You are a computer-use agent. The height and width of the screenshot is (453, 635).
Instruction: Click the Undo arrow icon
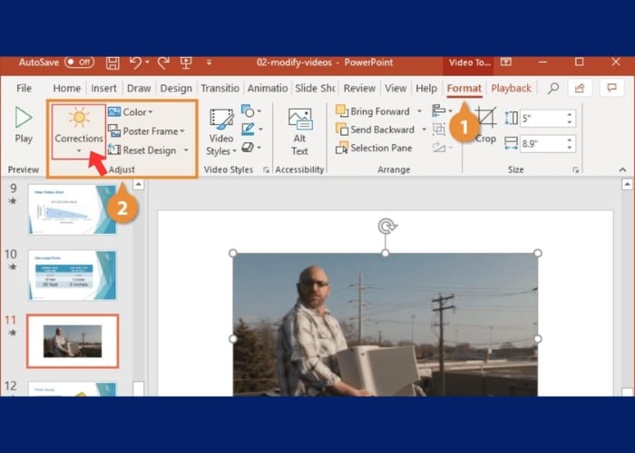click(135, 63)
